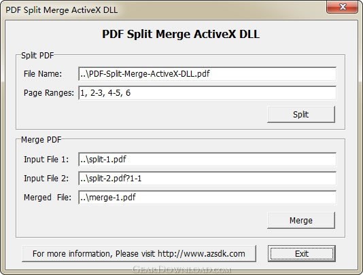Click the 'Merge PDF' group title
Image resolution: width=363 pixels, height=275 pixels.
tap(41, 140)
